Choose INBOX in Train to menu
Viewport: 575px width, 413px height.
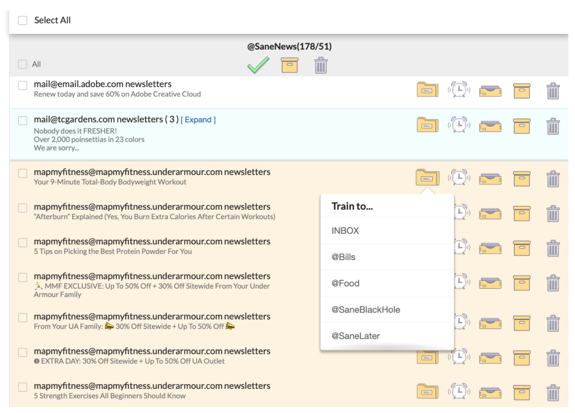[345, 231]
